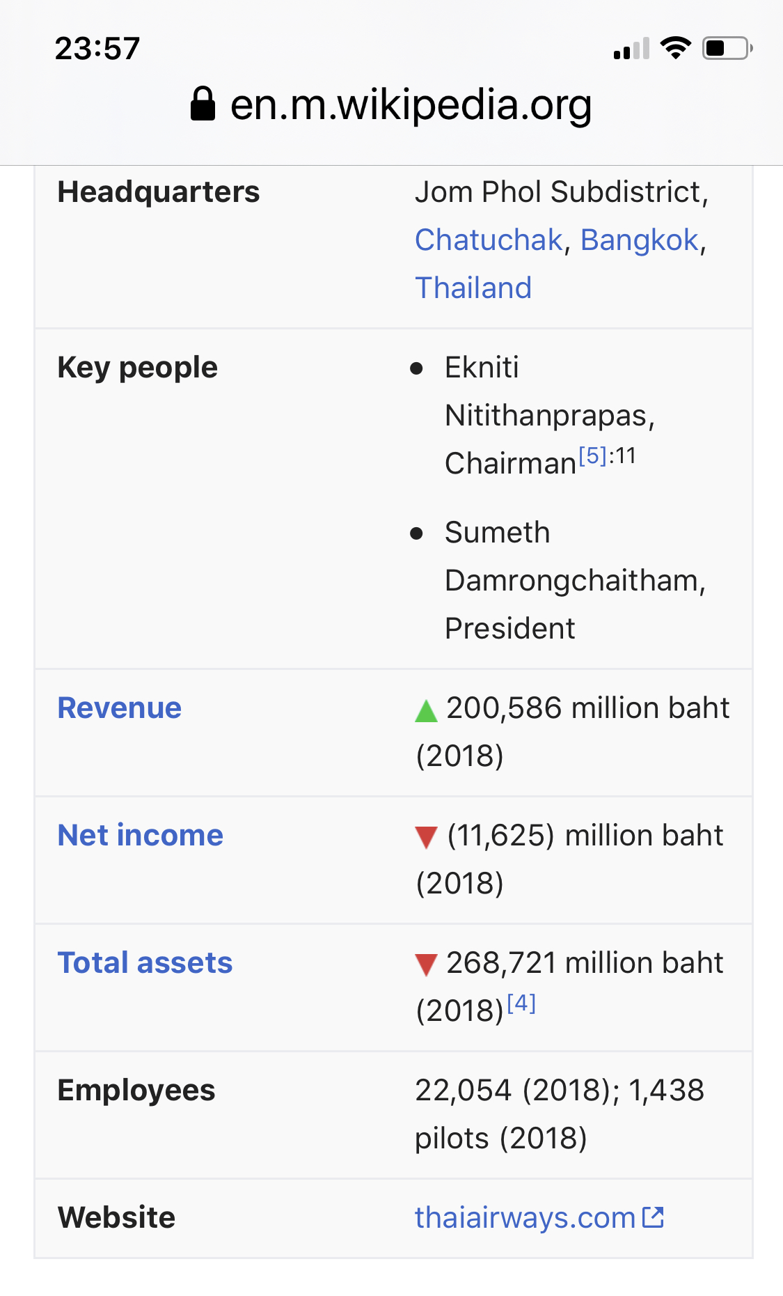Tap the en.m.wikipedia.org address field

coord(411,105)
